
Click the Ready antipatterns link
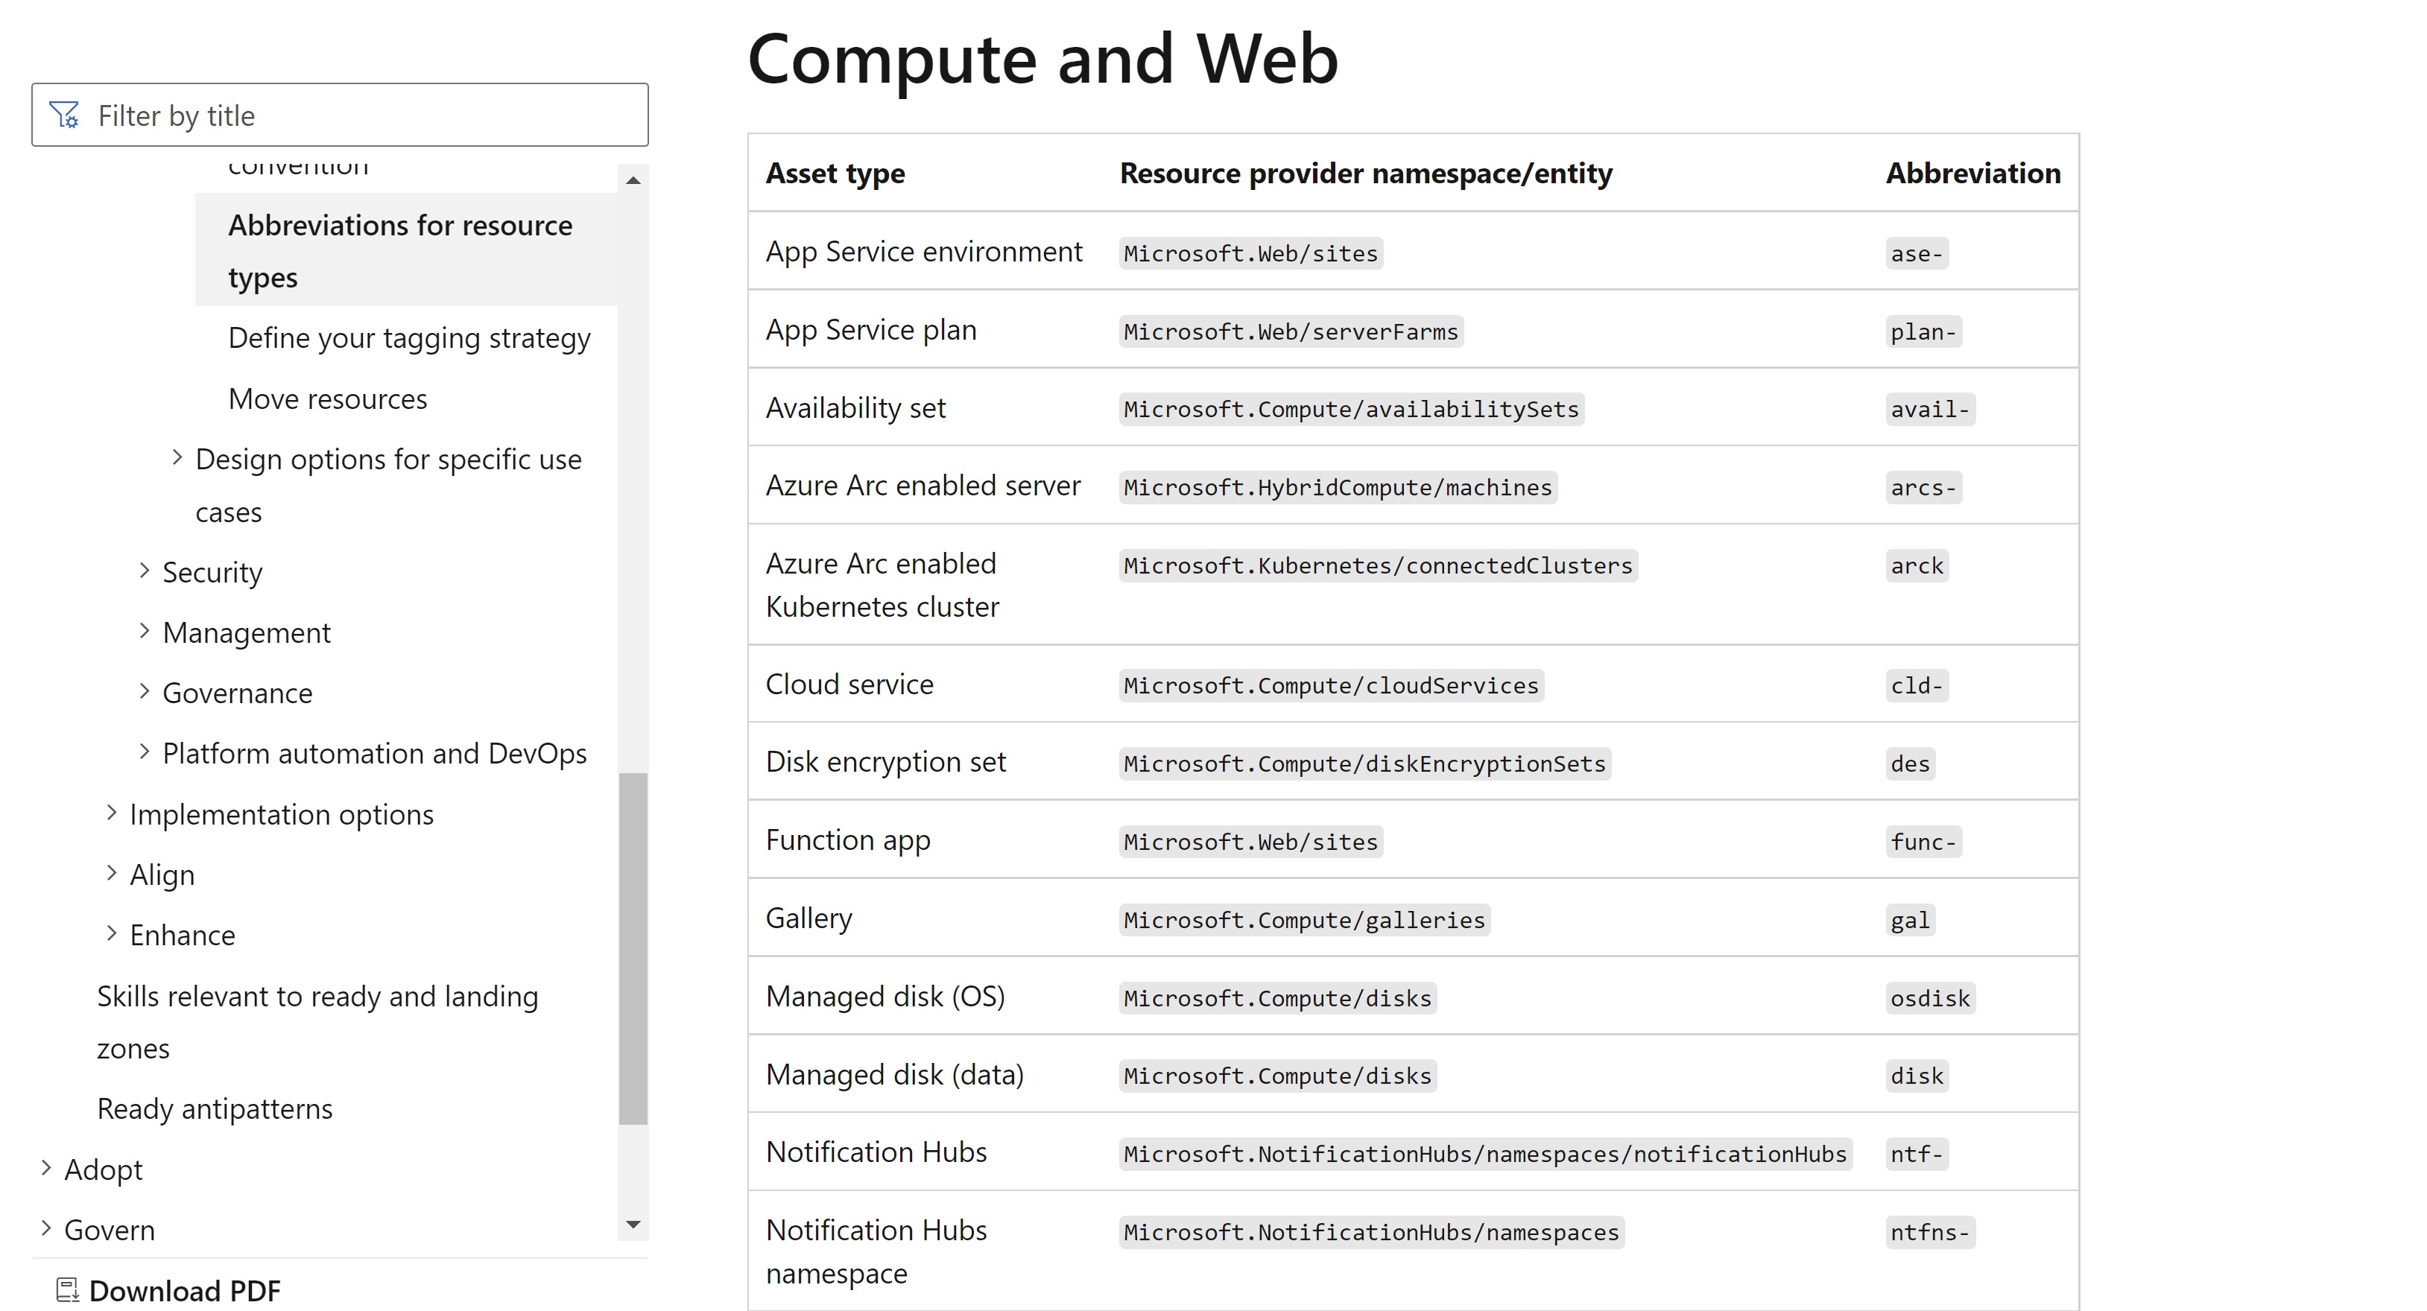tap(215, 1108)
